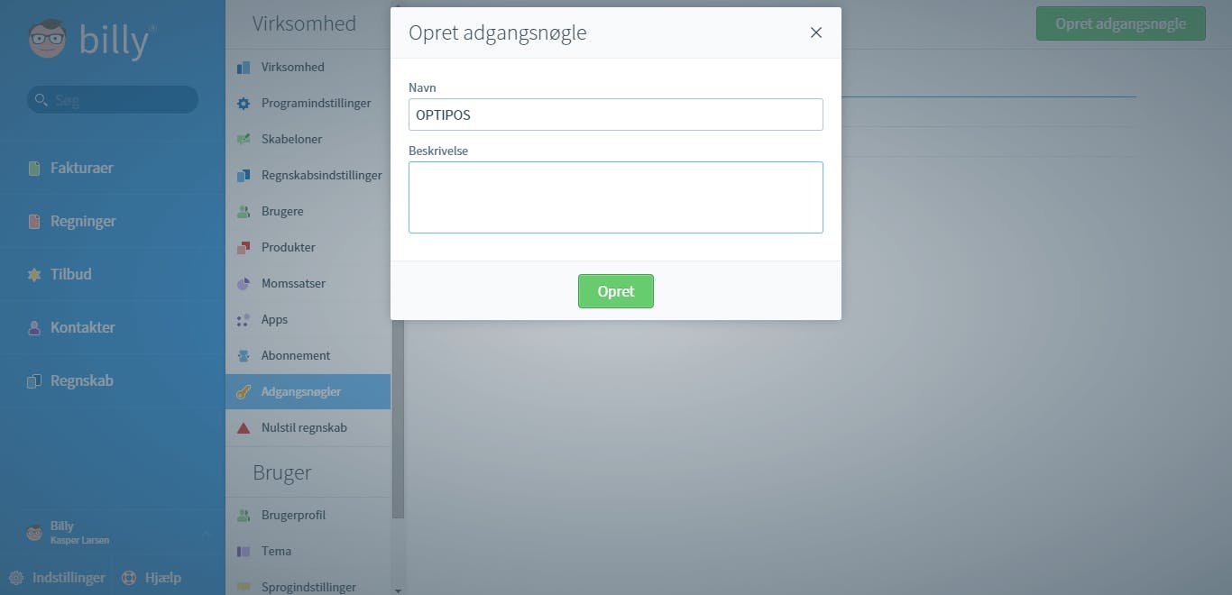
Task: Select Produkter settings item
Action: (308, 248)
